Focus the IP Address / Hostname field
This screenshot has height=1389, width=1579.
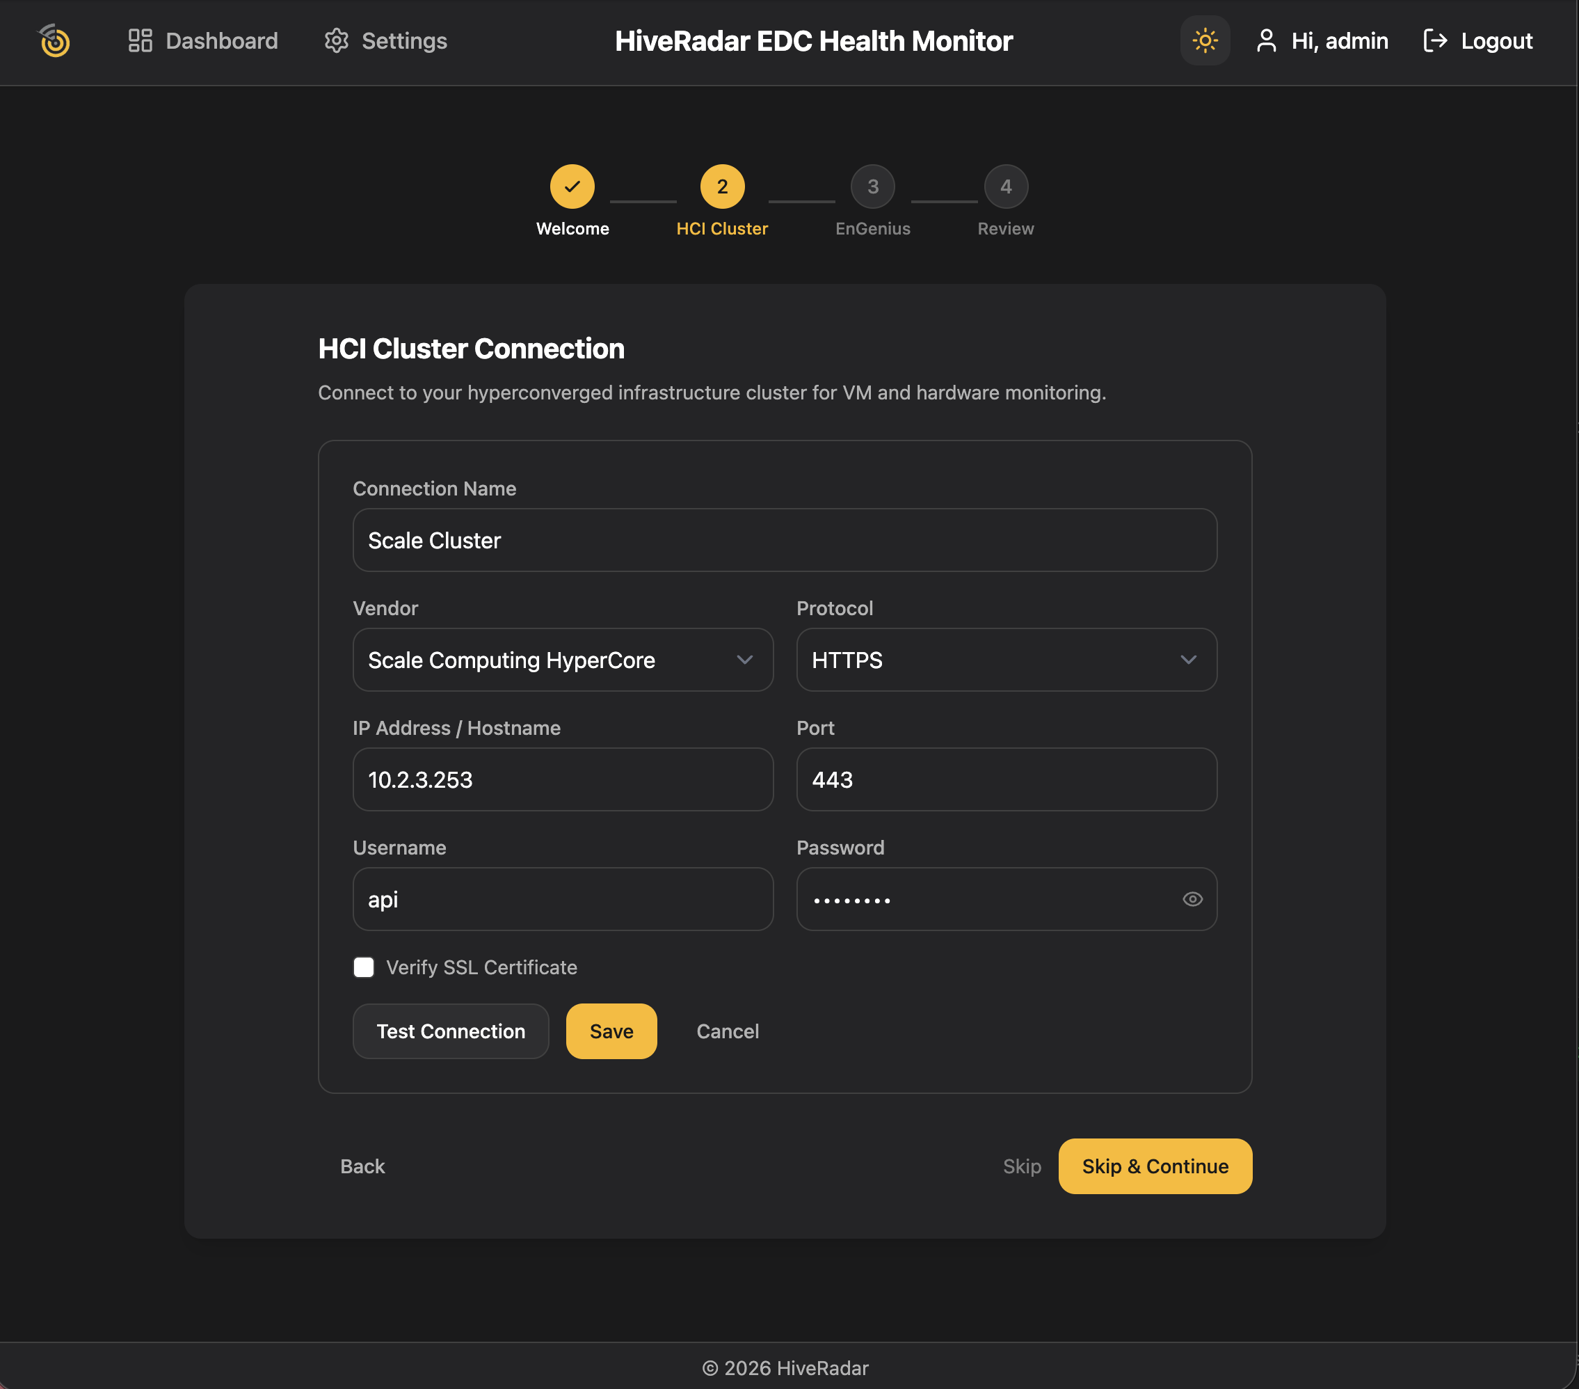click(563, 780)
